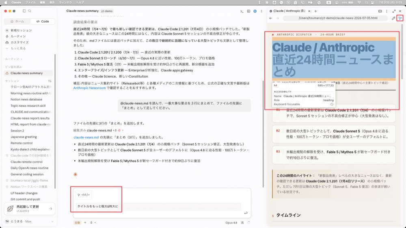Open CLAUDE.md communication session
This screenshot has width=406, height=228.
(x=30, y=112)
